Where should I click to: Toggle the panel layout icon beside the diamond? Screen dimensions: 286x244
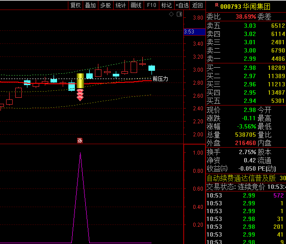click(x=178, y=14)
